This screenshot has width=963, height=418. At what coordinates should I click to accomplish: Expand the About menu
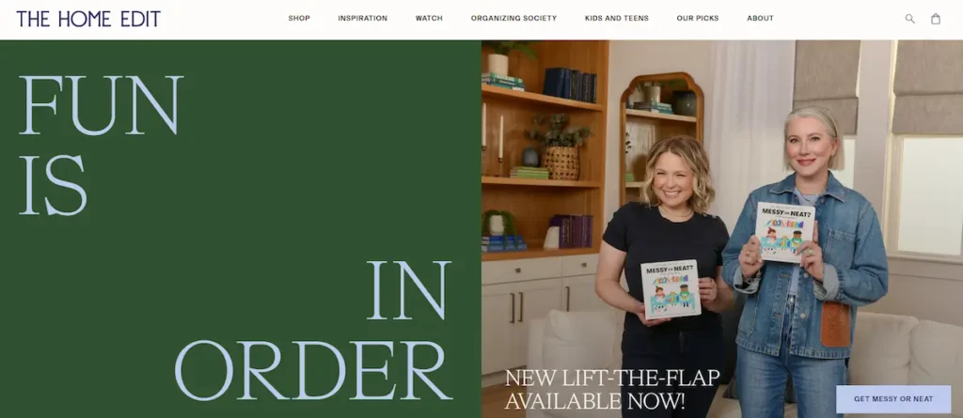(x=760, y=19)
